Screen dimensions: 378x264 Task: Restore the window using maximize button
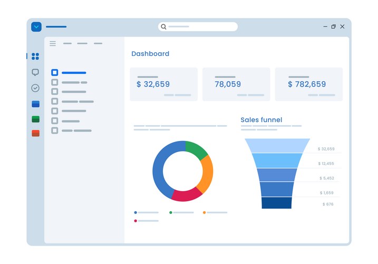coord(333,26)
